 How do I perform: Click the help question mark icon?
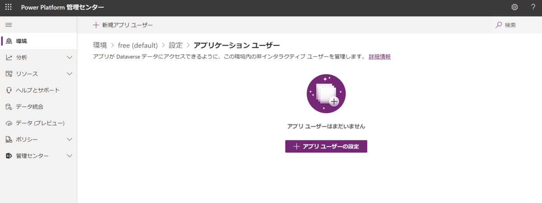pos(533,7)
